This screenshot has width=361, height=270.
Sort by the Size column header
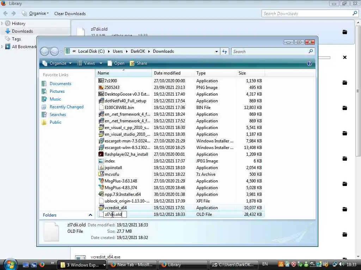pos(251,73)
